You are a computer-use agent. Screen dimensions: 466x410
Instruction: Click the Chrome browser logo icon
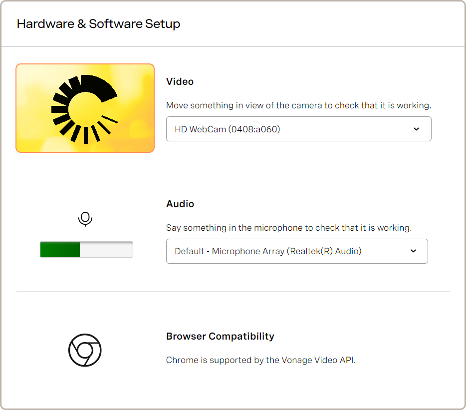tap(85, 350)
